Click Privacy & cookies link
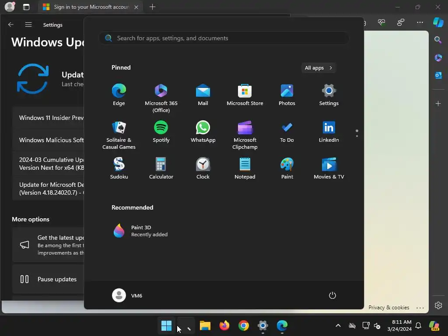Screen dimensions: 448x336 coord(388,308)
